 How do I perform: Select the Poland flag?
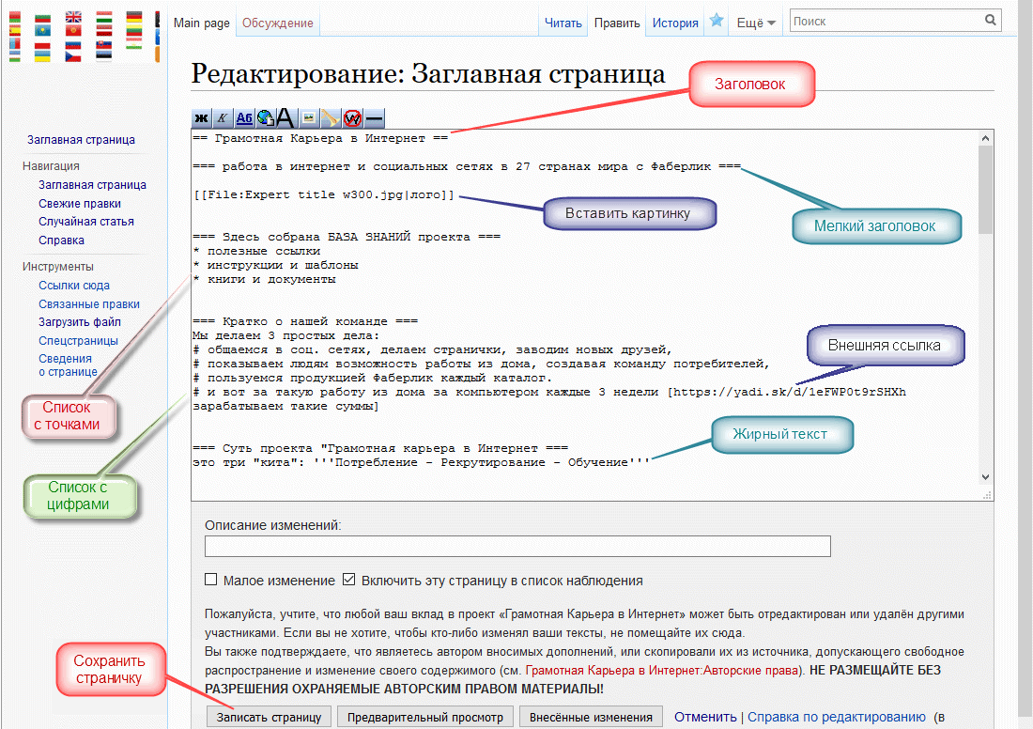click(43, 43)
